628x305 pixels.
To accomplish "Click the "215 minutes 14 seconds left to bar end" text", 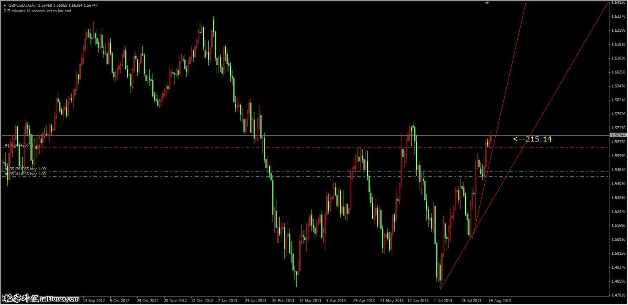I will point(38,11).
